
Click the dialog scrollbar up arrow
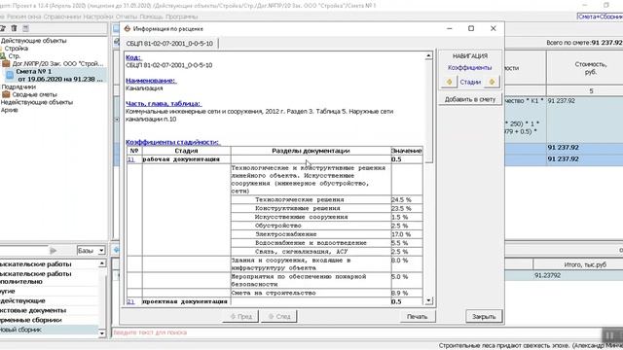(x=428, y=56)
